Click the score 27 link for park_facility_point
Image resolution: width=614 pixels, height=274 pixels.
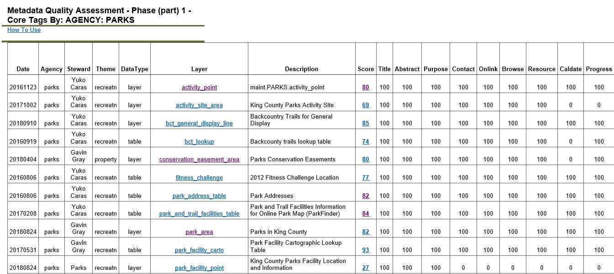365,268
